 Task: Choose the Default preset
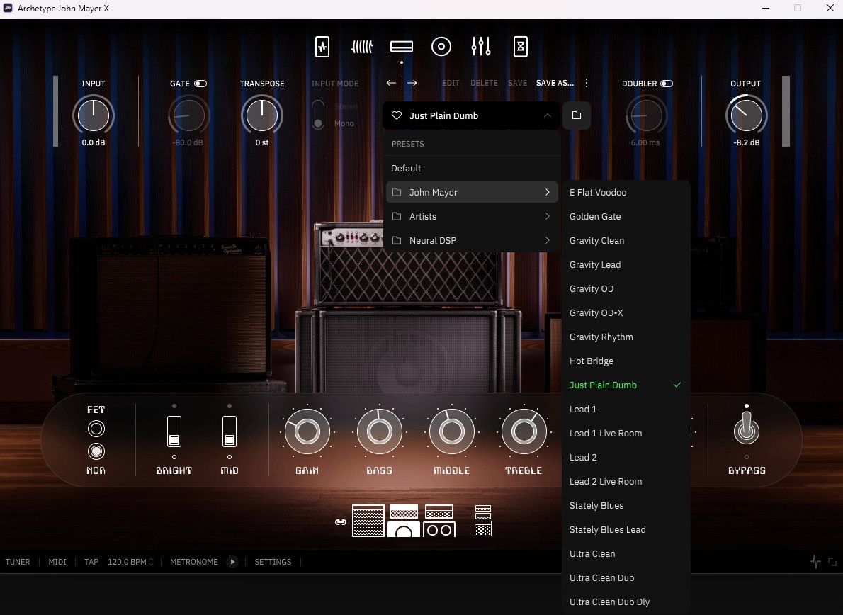(472, 168)
